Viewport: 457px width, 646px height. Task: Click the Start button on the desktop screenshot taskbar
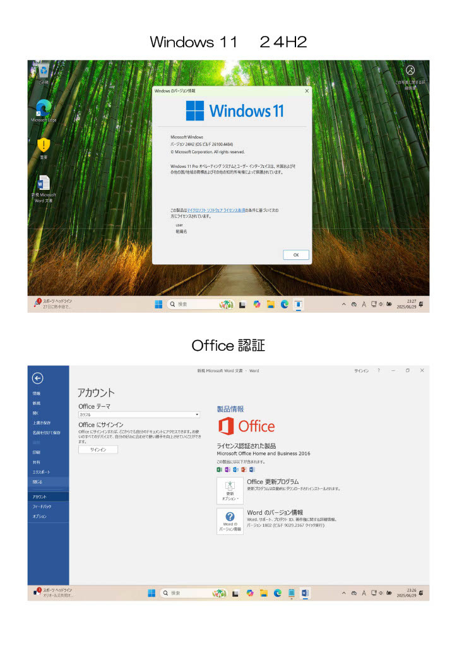158,305
